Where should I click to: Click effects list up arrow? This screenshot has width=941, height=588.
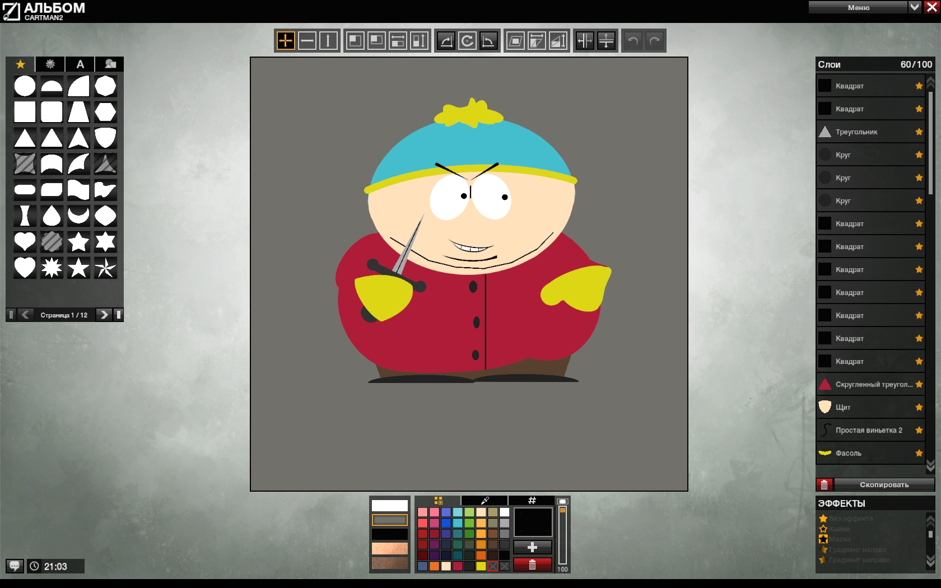click(931, 521)
